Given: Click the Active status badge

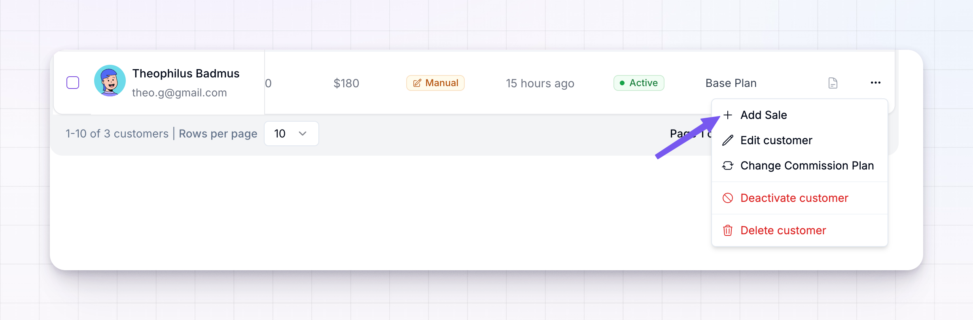Looking at the screenshot, I should point(639,83).
